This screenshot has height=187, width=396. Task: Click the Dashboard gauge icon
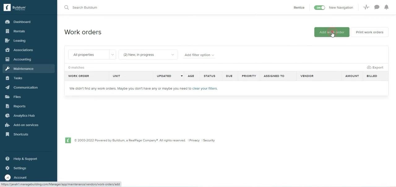(7, 22)
